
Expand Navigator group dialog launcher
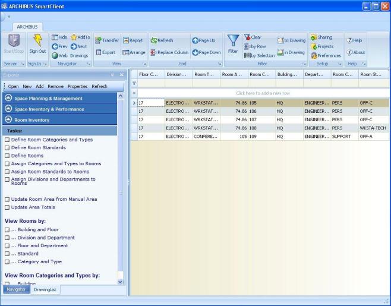89,64
